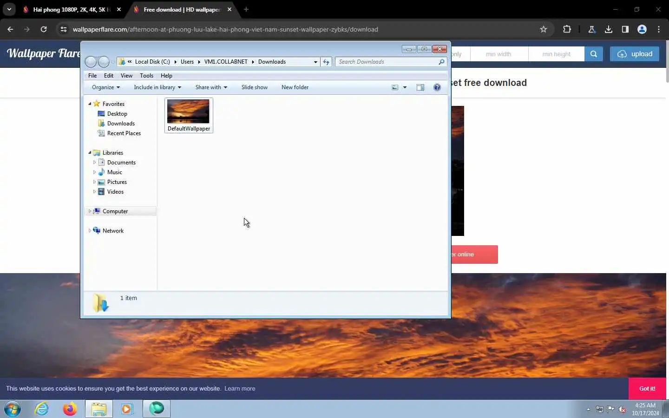Start Slide show in Explorer toolbar
This screenshot has height=418, width=669.
[x=254, y=87]
